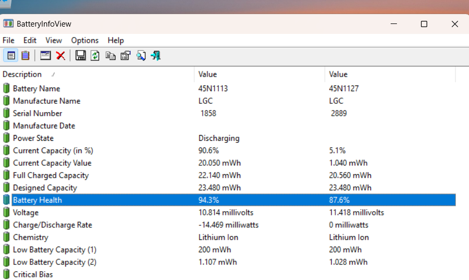Click the second Value column header

tap(390, 75)
